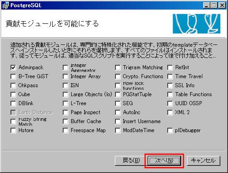Check the Buffer Cache option
The height and width of the screenshot is (173, 228).
coord(65,121)
